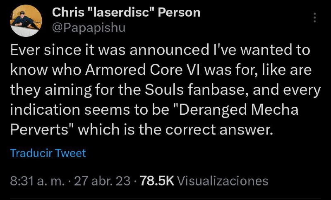Click the round profile avatar photo
Viewport: 331px width, 200px height.
point(26,21)
